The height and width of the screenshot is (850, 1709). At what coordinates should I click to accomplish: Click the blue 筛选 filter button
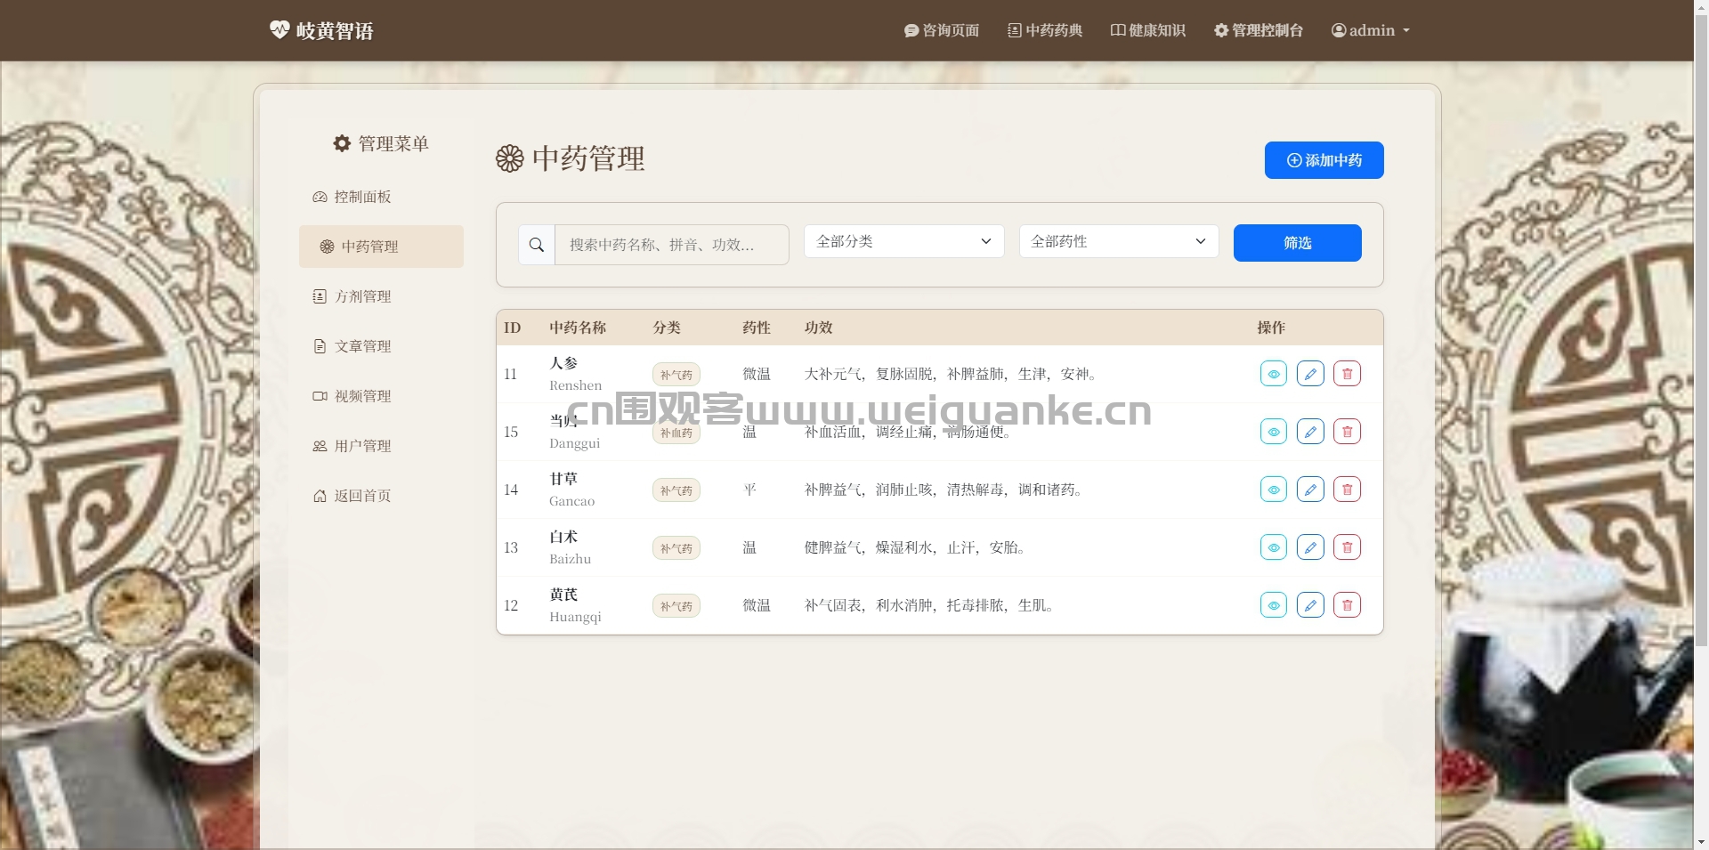point(1298,243)
